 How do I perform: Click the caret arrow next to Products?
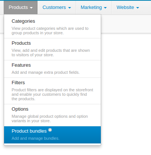point(31,8)
